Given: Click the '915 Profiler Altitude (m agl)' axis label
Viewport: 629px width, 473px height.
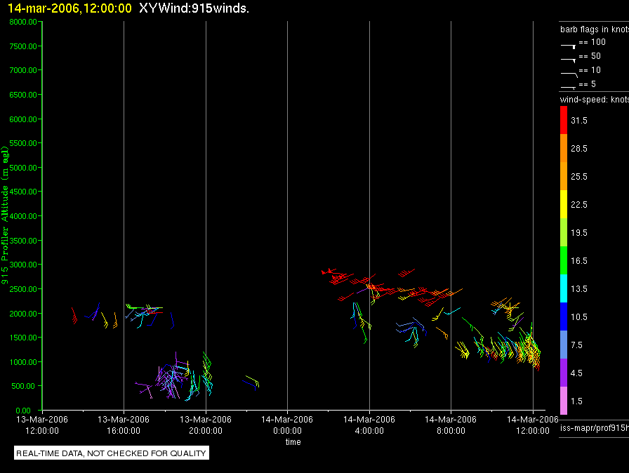Looking at the screenshot, I should coord(5,215).
